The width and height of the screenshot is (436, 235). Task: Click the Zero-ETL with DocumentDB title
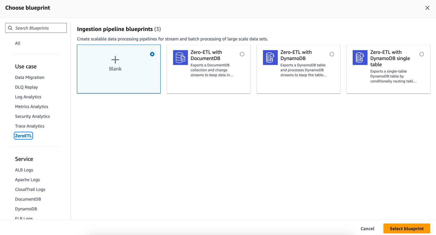206,55
